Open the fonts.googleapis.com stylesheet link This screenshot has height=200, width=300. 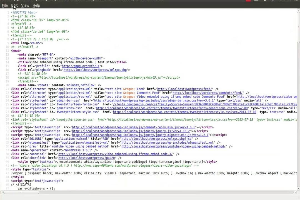click(205, 104)
